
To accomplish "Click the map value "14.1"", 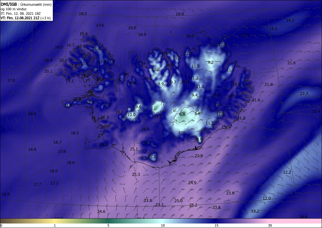I will click(147, 143).
